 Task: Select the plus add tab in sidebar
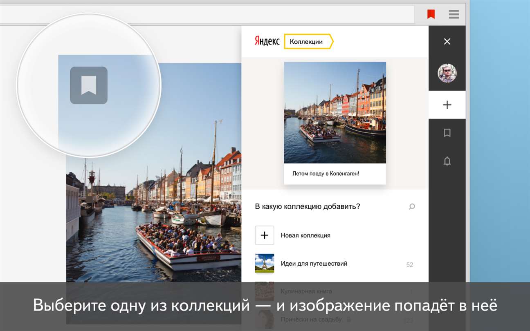click(x=447, y=105)
